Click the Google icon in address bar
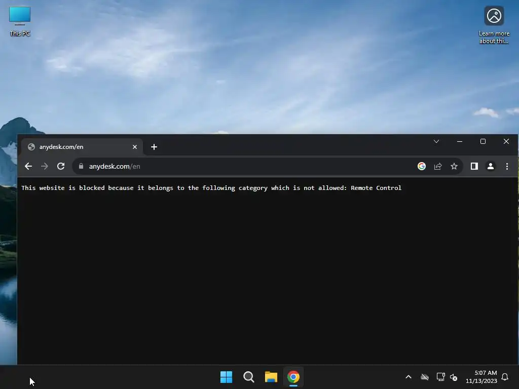This screenshot has height=389, width=519. [x=421, y=166]
